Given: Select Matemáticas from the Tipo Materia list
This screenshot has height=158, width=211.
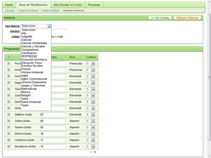Looking at the screenshot, I should [x=29, y=89].
